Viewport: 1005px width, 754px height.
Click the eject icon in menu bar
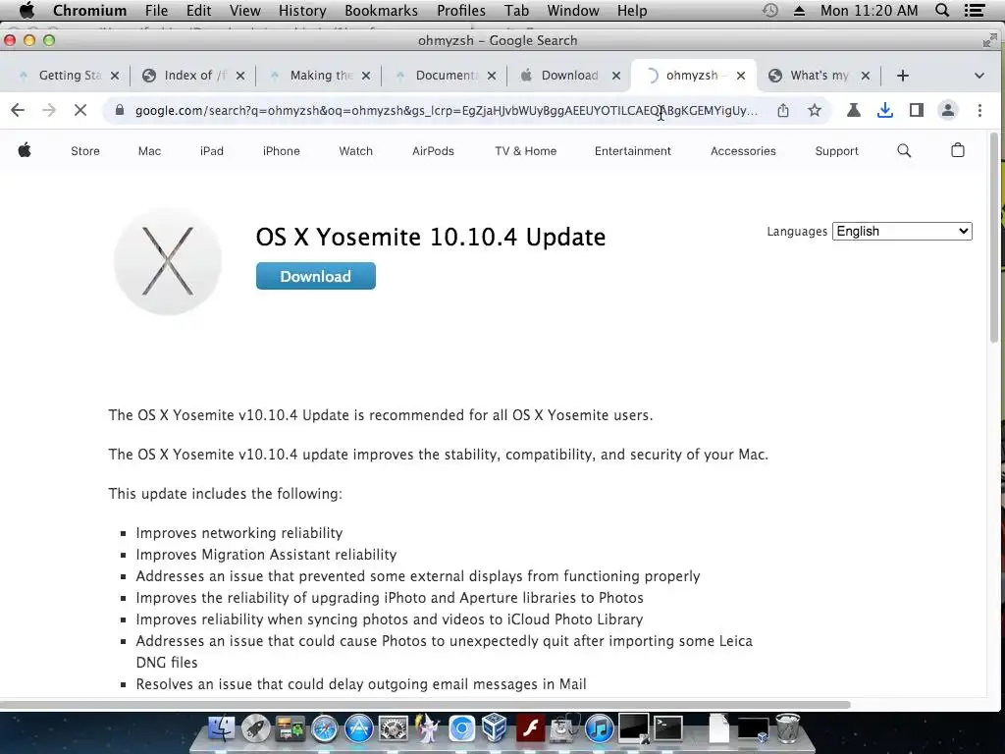click(799, 11)
